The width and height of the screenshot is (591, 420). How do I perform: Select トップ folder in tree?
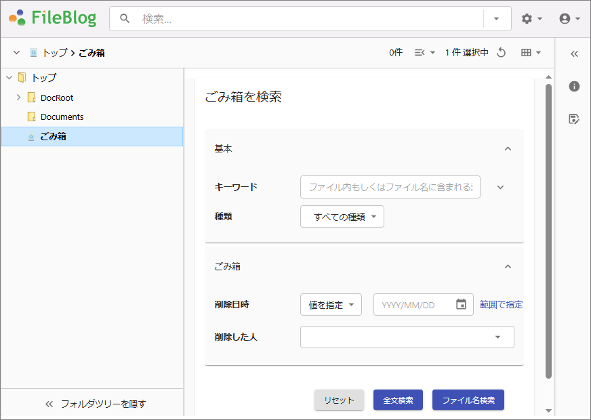click(44, 78)
